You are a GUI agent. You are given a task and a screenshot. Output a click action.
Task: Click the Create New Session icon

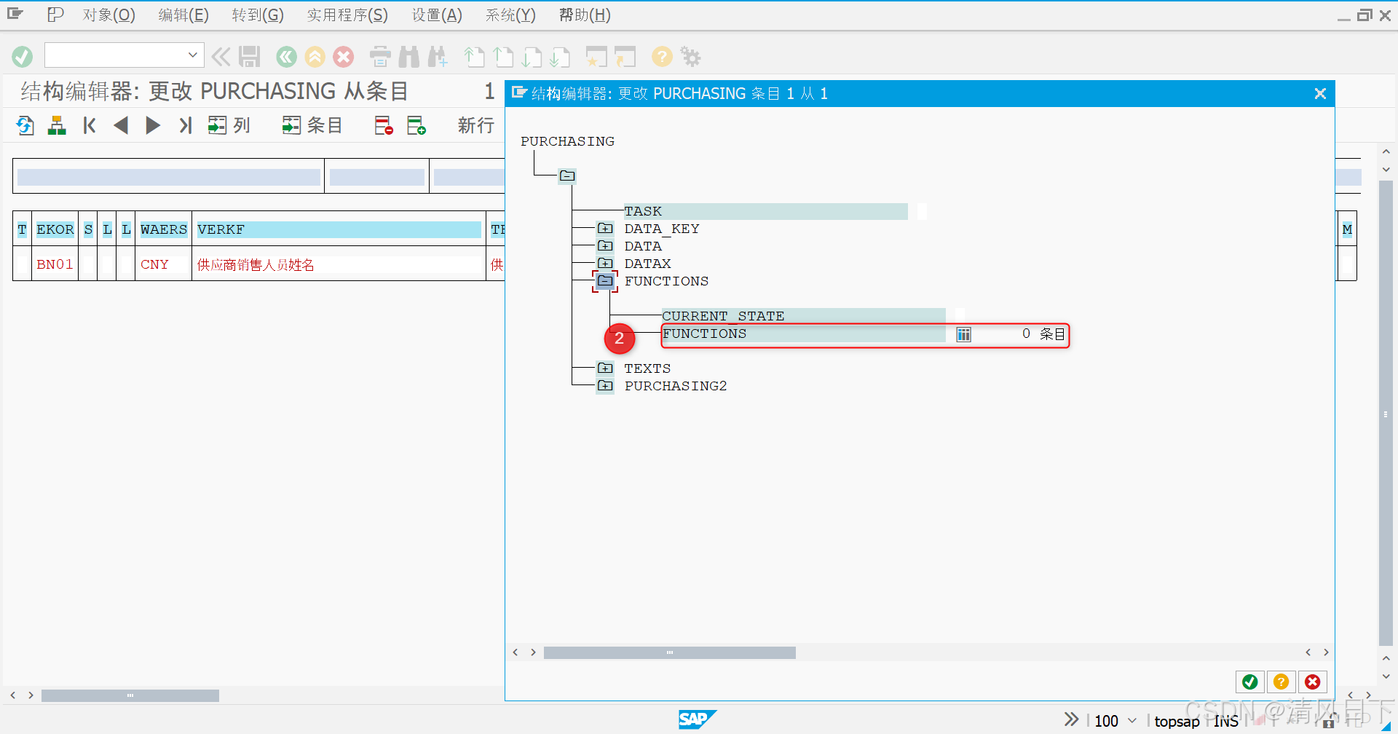click(x=596, y=56)
